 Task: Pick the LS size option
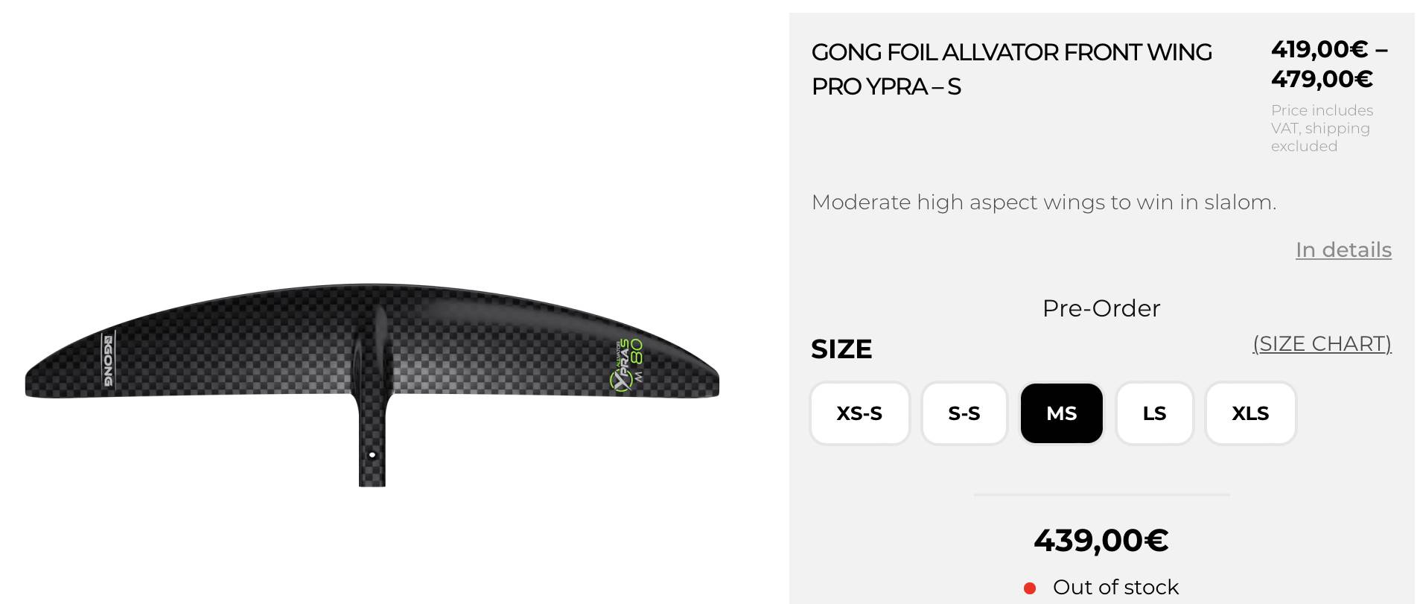pos(1154,413)
